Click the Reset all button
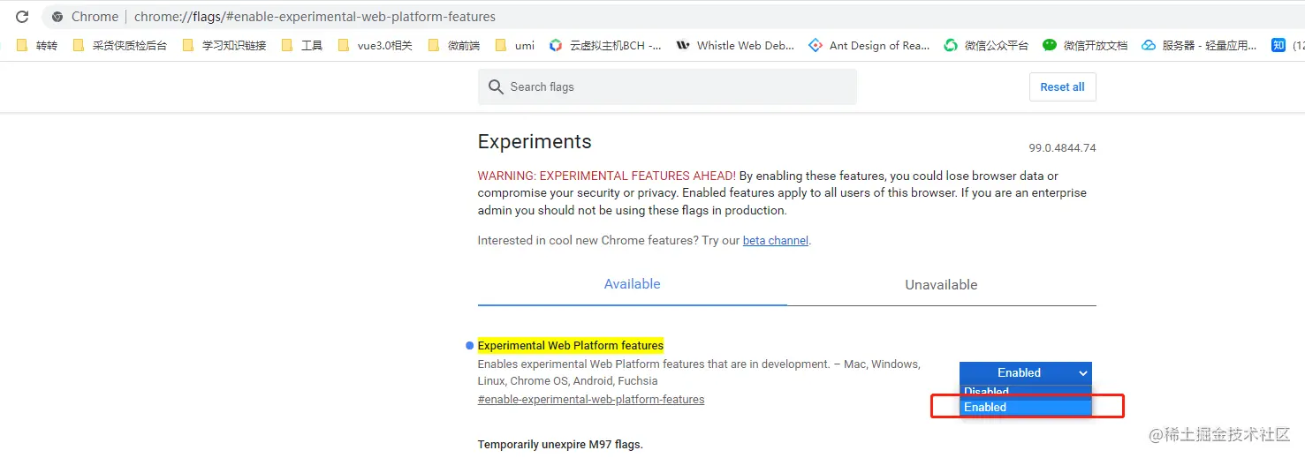Screen dimensions: 1305x458 pos(1062,87)
